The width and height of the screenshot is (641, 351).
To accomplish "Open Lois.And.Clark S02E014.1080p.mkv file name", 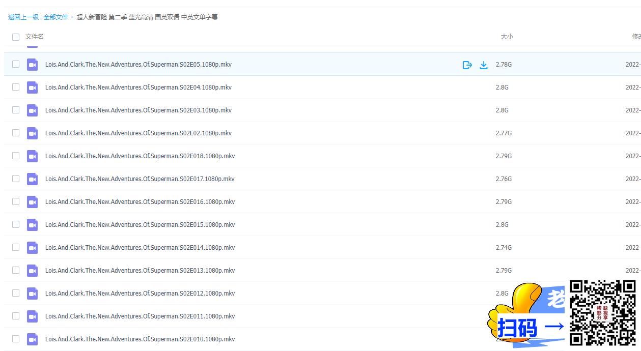I will (140, 248).
